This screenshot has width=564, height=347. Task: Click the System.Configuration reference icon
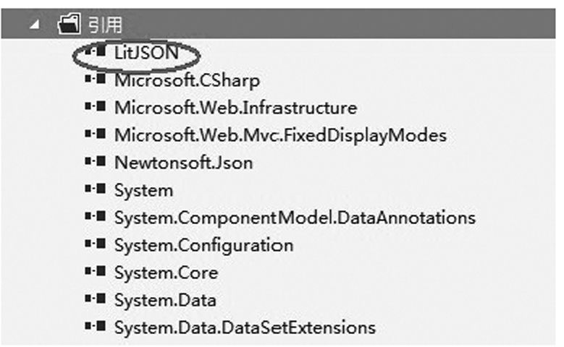(96, 243)
